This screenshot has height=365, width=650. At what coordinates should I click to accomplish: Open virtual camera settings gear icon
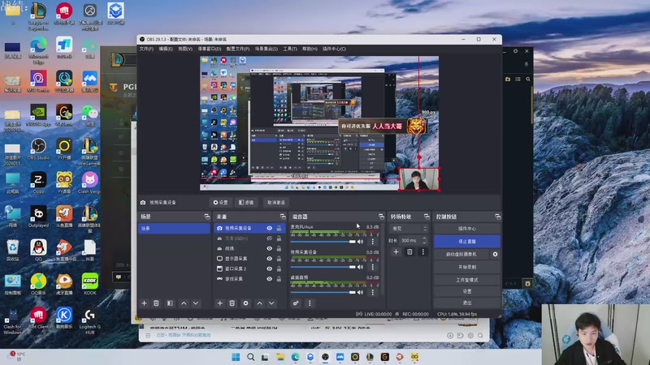495,254
